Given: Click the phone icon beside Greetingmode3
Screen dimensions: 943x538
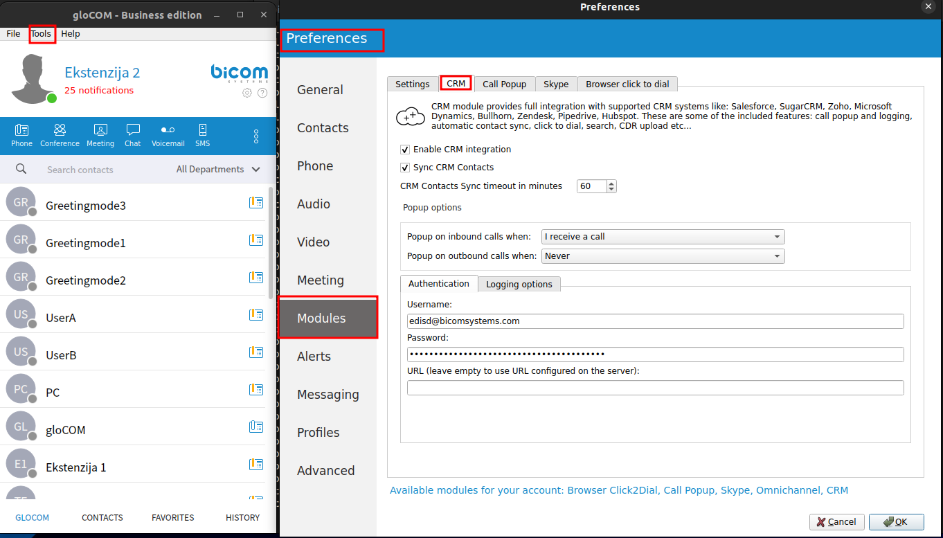Looking at the screenshot, I should (256, 203).
